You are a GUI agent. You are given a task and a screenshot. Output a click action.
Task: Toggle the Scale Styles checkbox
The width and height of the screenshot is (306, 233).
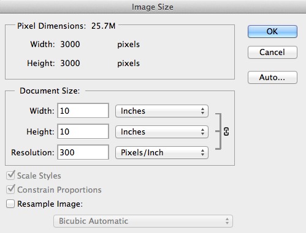(10, 176)
